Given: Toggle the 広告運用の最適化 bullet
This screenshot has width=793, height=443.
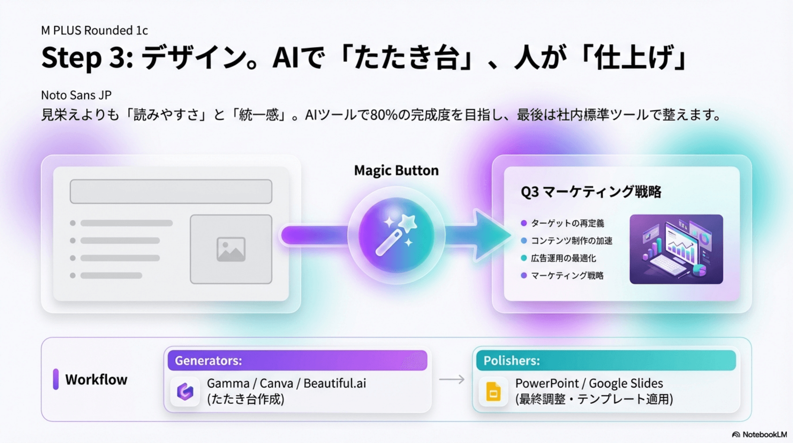Looking at the screenshot, I should (x=564, y=258).
